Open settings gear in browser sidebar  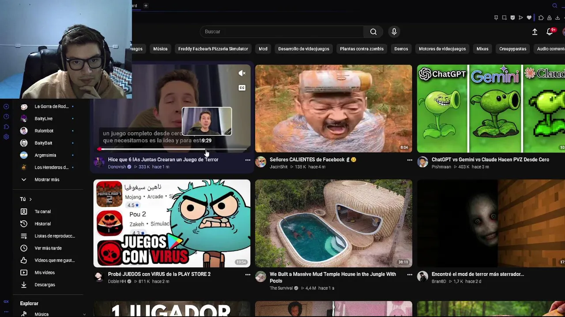6,137
